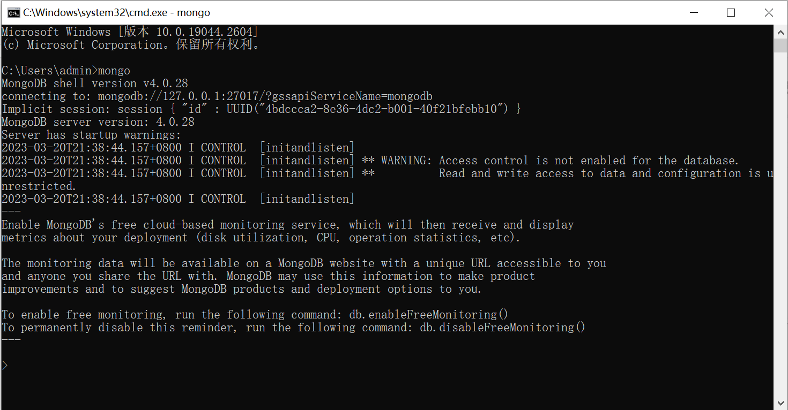Close the mongo command prompt window

click(769, 12)
